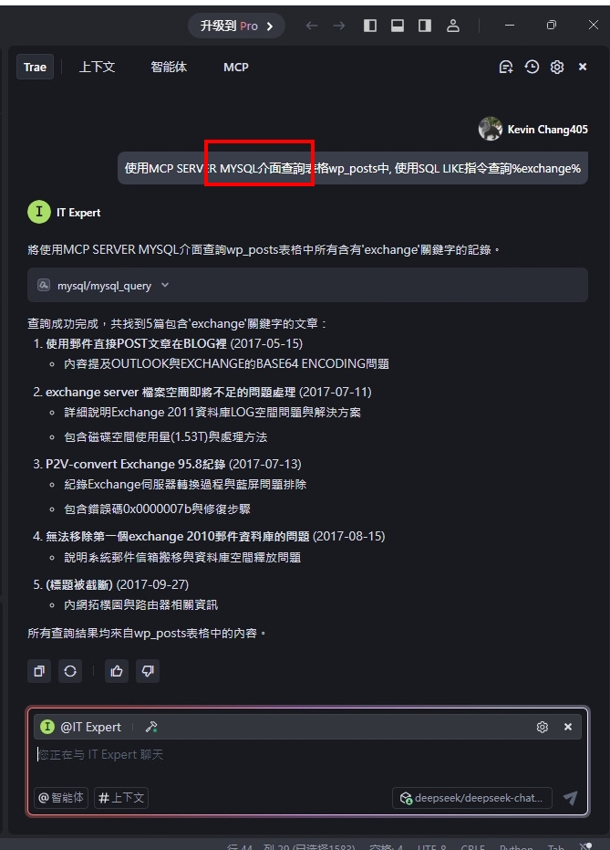Give thumbs up to the answer
Viewport: 610px width, 850px height.
[117, 671]
